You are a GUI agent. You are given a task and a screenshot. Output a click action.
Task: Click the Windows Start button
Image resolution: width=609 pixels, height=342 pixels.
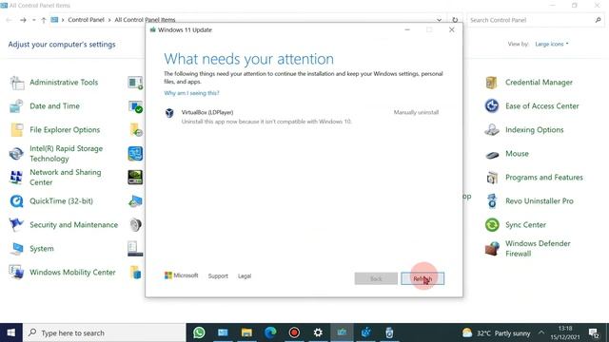click(x=11, y=332)
